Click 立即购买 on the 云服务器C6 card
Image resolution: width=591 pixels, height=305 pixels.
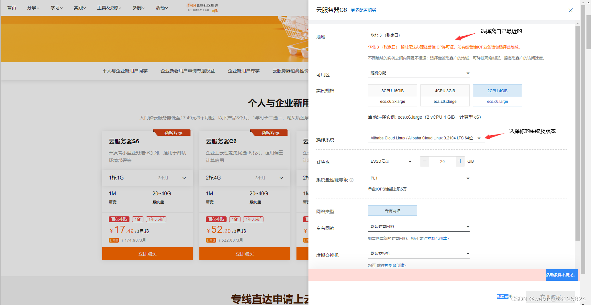click(245, 254)
